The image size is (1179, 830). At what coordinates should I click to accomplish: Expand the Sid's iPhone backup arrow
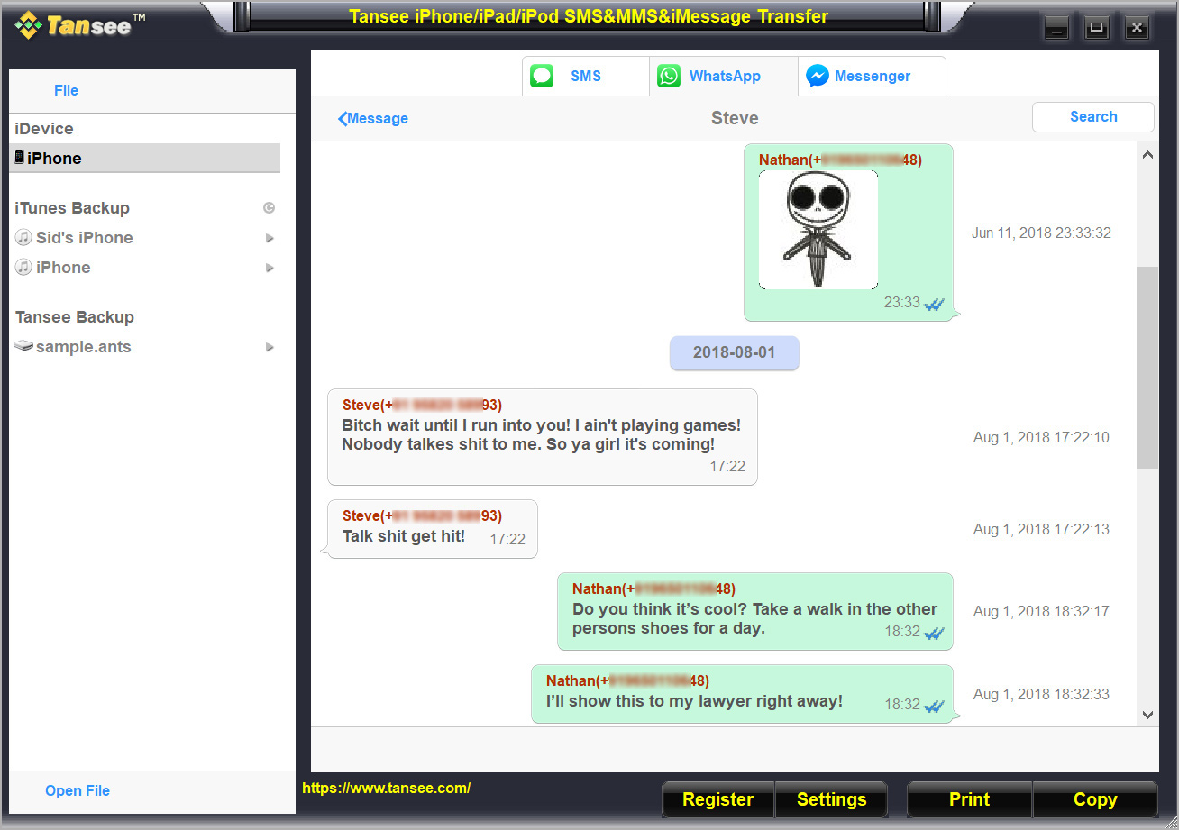[270, 238]
